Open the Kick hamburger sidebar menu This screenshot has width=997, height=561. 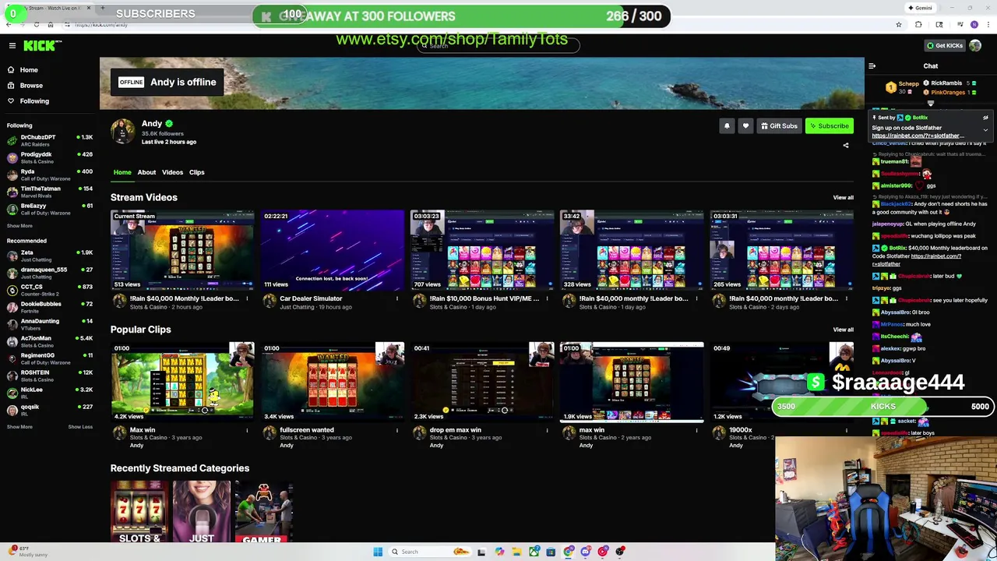(12, 46)
